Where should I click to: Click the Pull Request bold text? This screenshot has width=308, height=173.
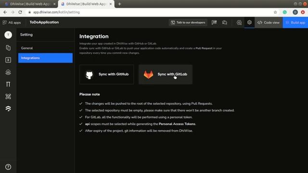pos(204,48)
